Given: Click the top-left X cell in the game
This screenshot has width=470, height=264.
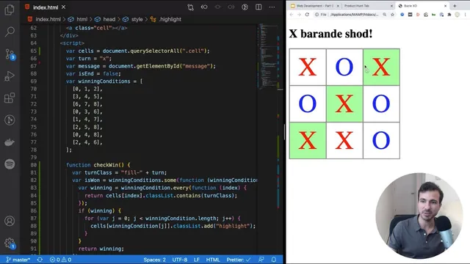Looking at the screenshot, I should coord(308,67).
